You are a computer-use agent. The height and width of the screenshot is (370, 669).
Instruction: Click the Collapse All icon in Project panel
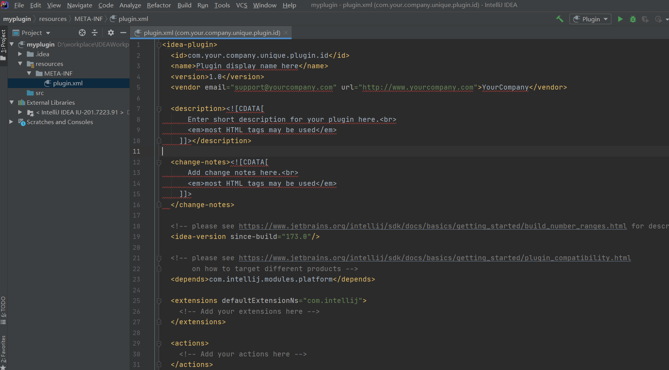pos(95,33)
